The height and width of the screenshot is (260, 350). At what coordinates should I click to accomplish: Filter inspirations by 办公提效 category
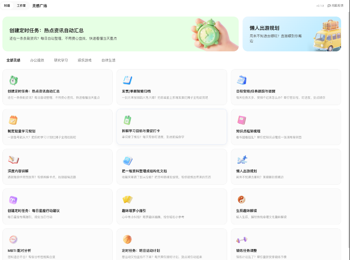37,60
